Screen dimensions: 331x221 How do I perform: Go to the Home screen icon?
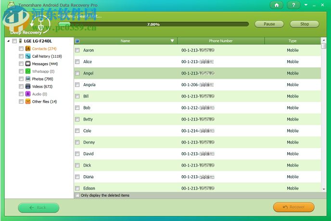[x=277, y=5]
